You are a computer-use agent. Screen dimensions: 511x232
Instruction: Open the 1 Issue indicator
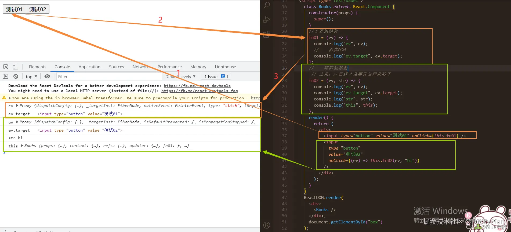[216, 77]
